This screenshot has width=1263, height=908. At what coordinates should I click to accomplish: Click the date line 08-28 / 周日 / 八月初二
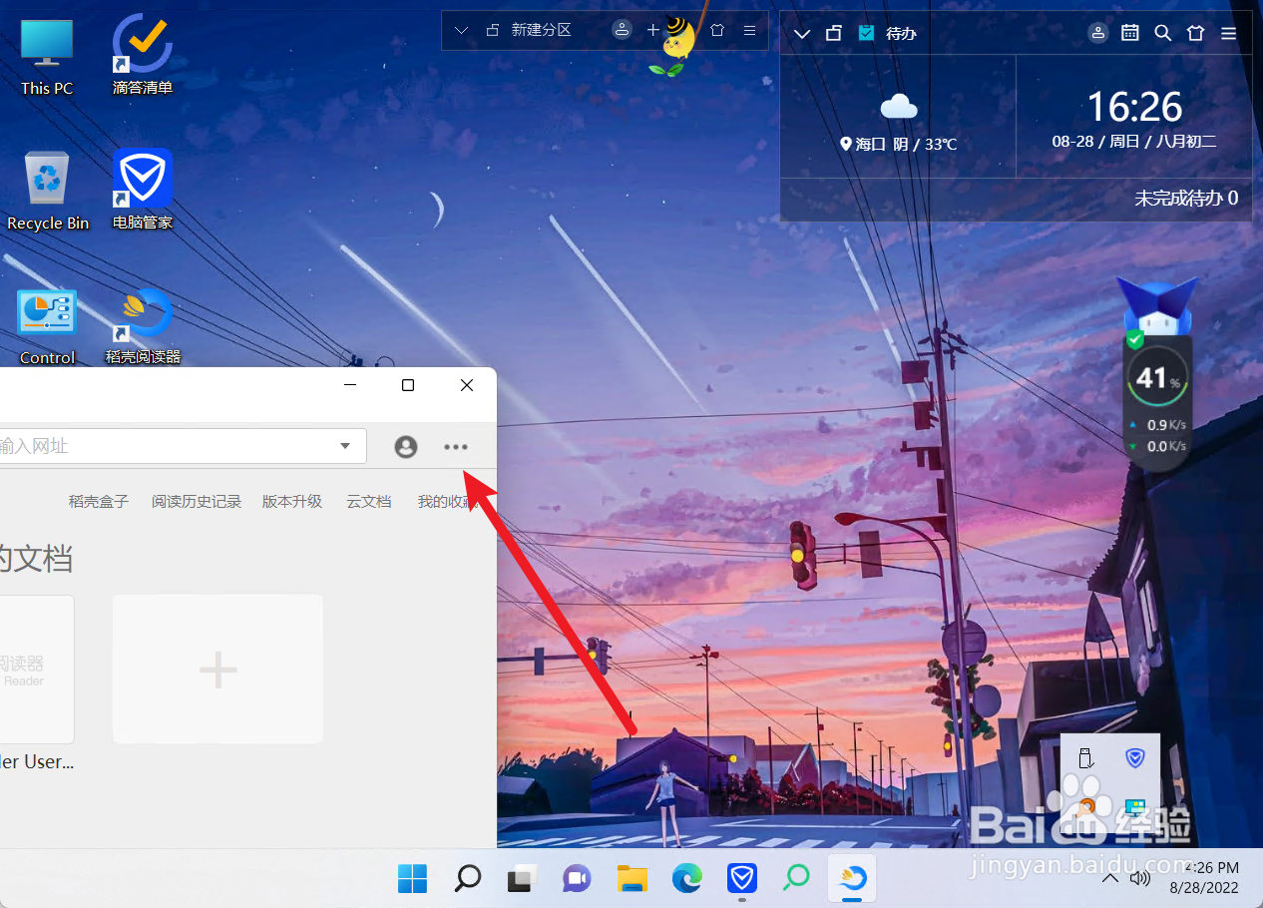click(1134, 142)
